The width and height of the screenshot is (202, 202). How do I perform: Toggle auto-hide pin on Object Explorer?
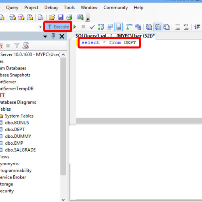pyautogui.click(x=53, y=36)
